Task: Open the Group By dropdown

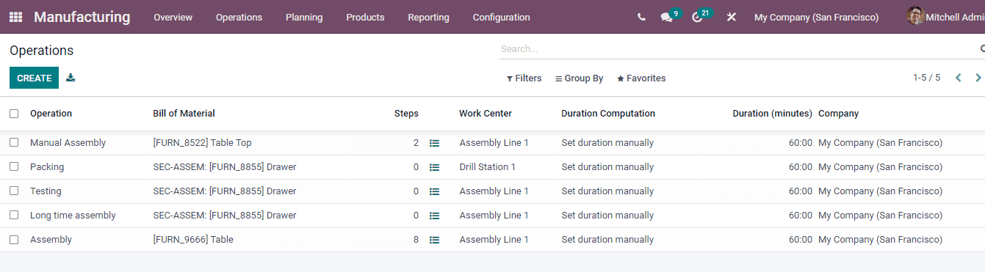Action: point(579,78)
